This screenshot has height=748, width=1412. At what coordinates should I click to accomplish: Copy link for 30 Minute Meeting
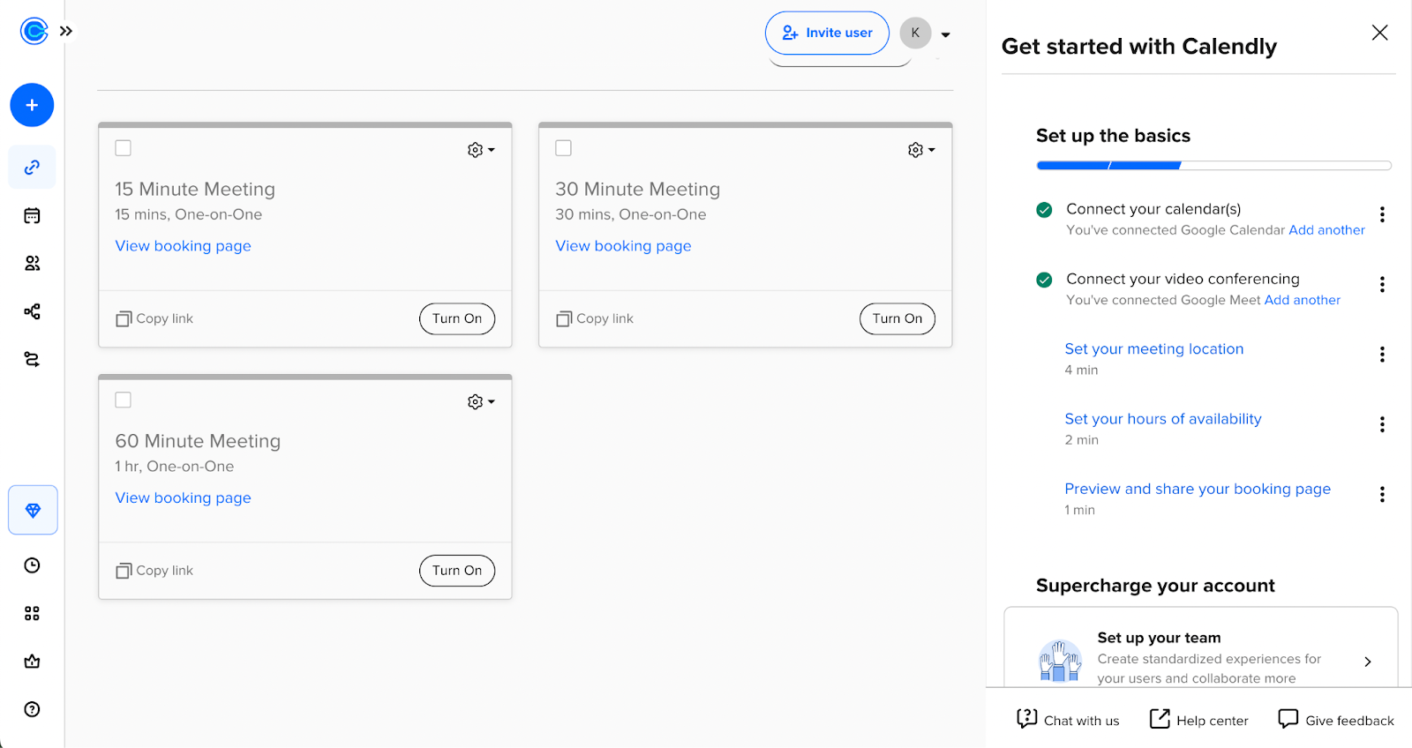pos(595,318)
